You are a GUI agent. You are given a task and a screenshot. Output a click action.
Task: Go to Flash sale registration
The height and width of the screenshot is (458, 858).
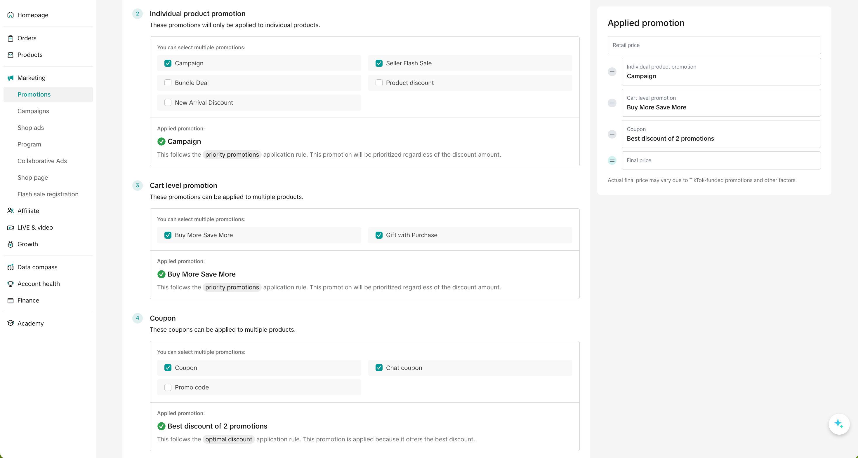[48, 194]
